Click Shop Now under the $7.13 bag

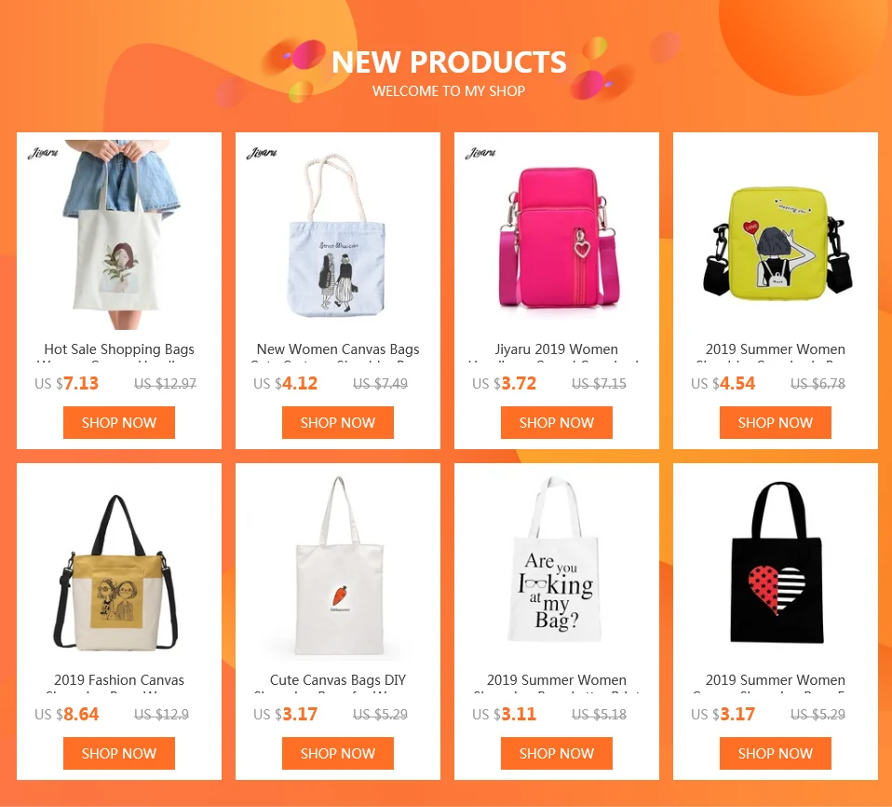[x=119, y=422]
